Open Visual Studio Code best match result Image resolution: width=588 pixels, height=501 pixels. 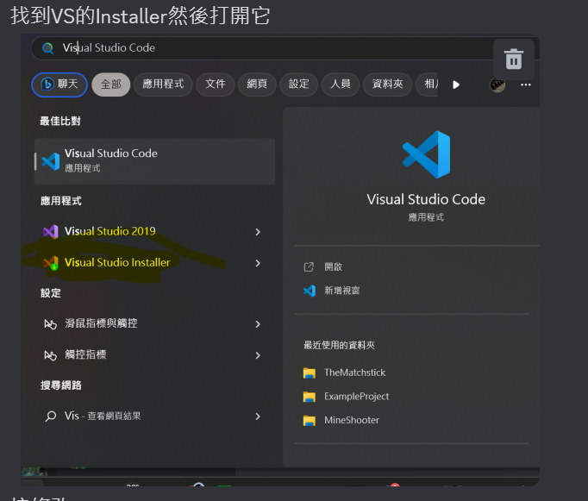(154, 161)
